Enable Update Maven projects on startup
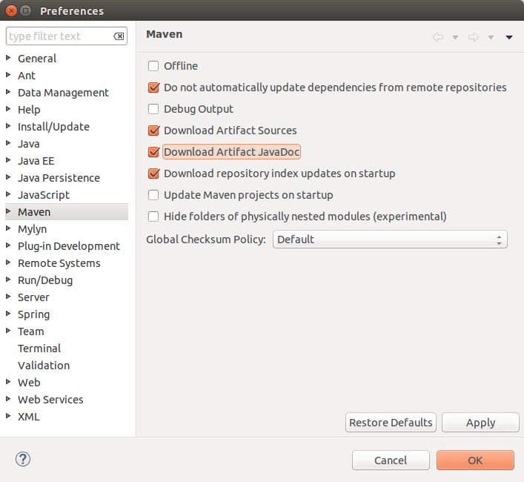524x482 pixels. 154,195
